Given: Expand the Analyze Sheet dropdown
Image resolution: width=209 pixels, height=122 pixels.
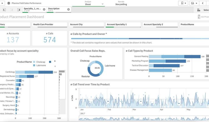Looking at the screenshot, I should pyautogui.click(x=103, y=4).
